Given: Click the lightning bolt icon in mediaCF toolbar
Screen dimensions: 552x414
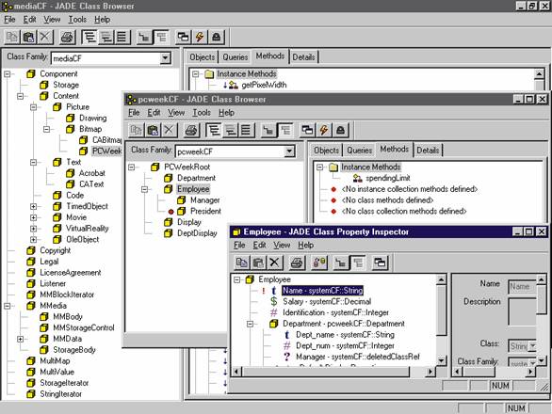Looking at the screenshot, I should click(200, 37).
